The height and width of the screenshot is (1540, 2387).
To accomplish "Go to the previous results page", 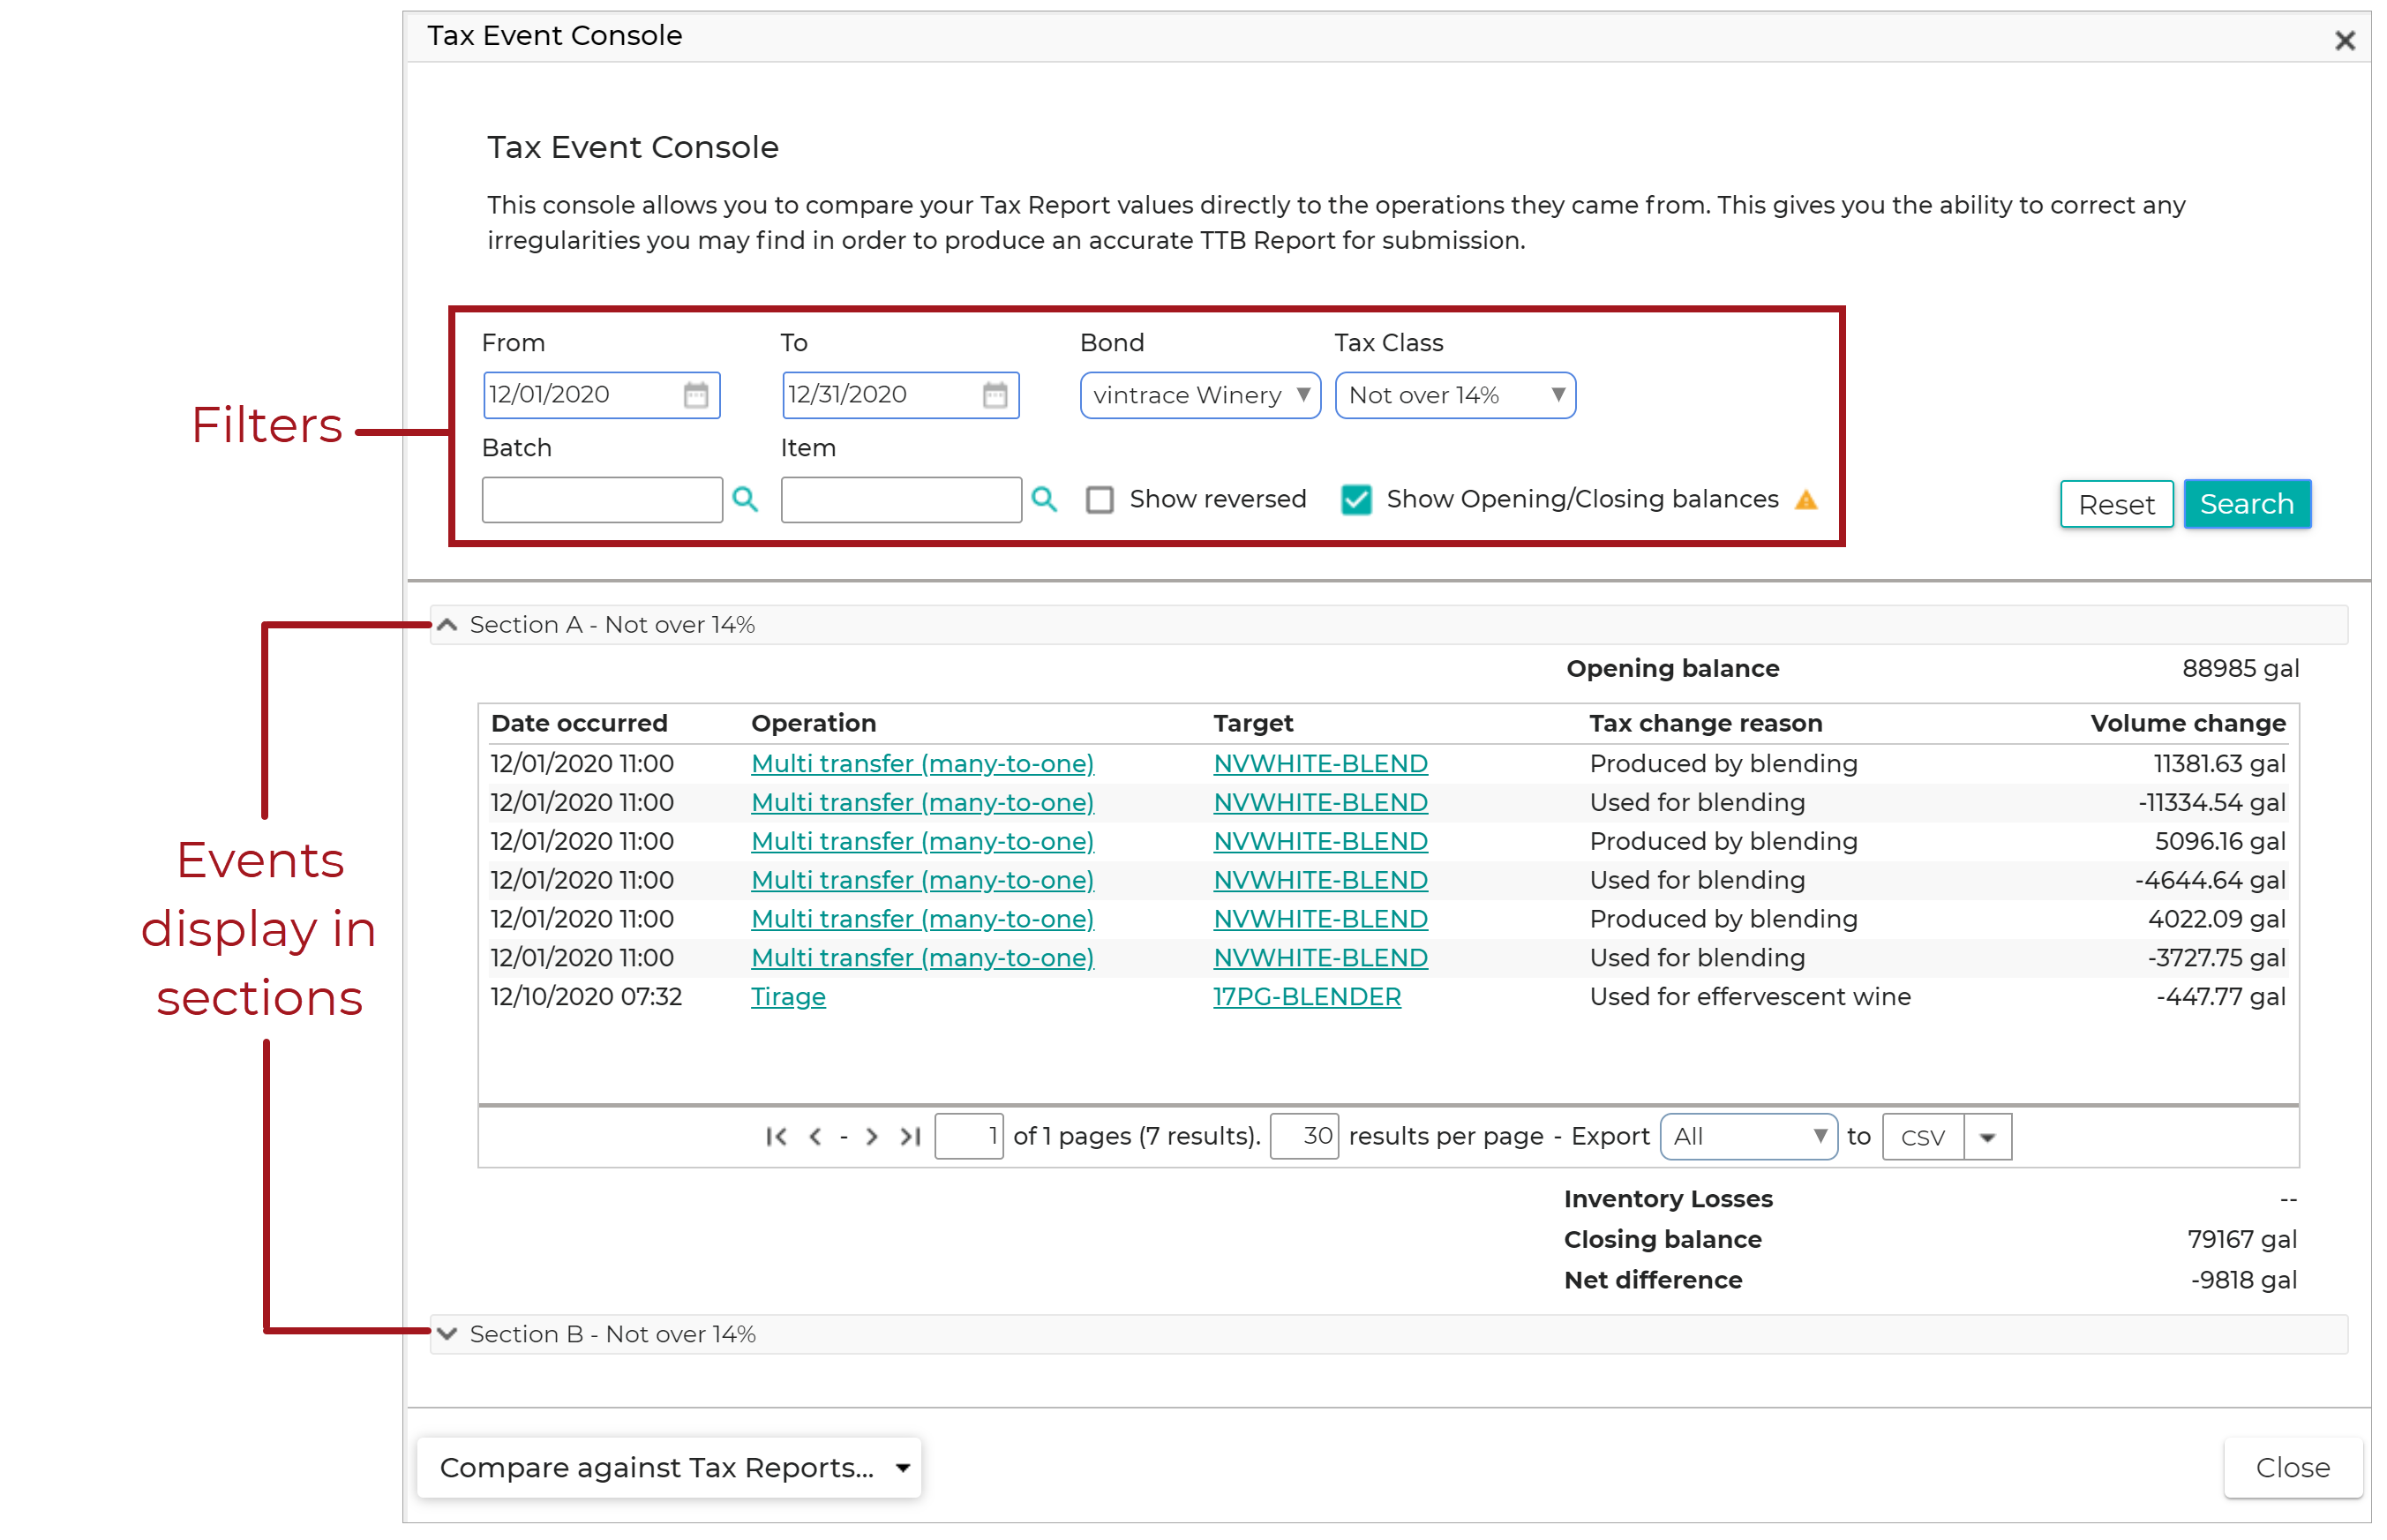I will (815, 1136).
